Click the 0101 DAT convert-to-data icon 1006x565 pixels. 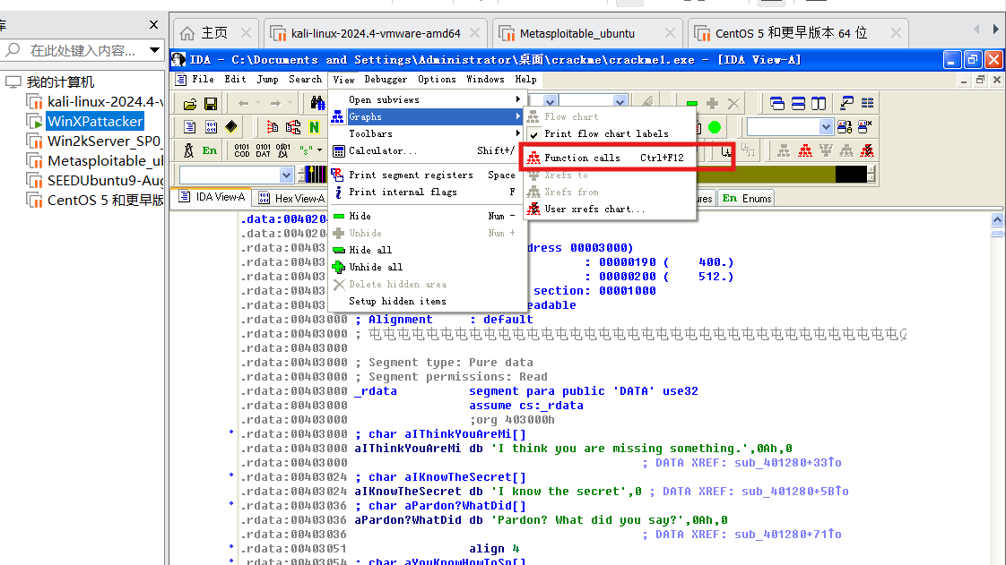(263, 150)
